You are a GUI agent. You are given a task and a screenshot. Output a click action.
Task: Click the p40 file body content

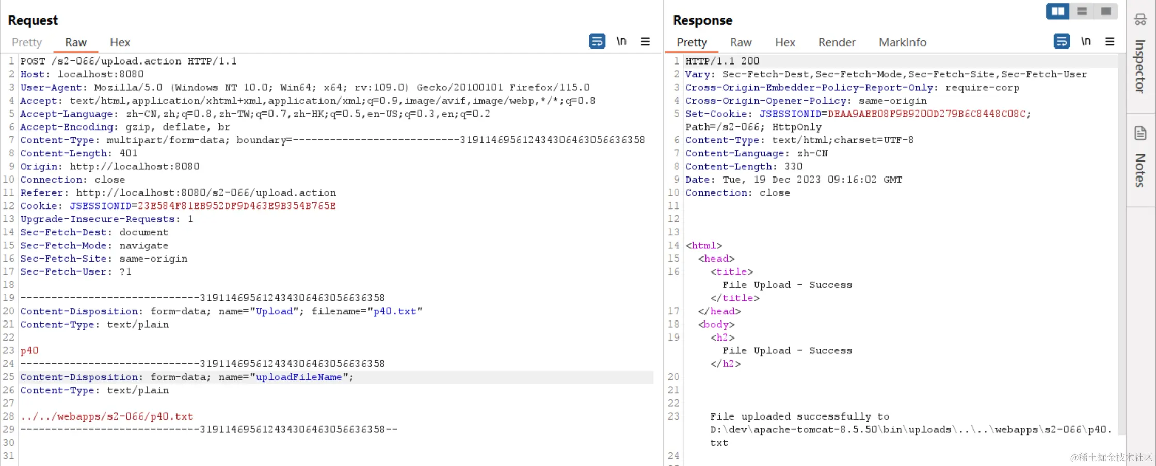pos(29,351)
